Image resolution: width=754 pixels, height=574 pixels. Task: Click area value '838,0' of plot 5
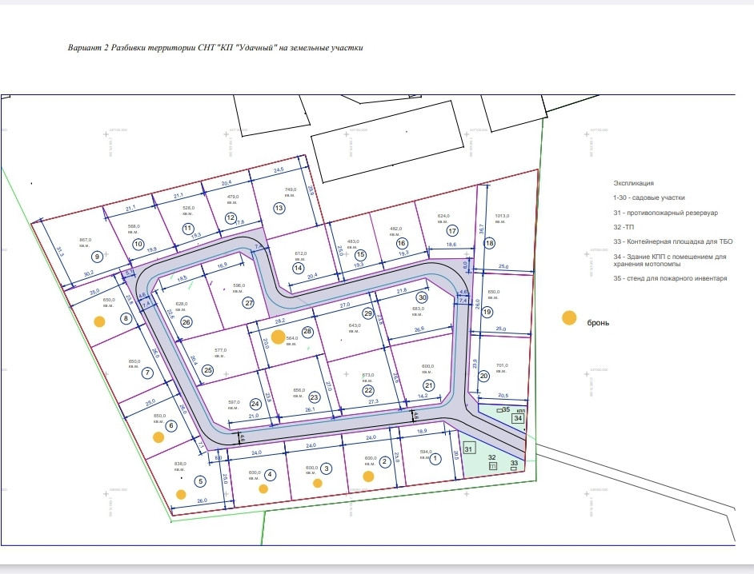[180, 464]
